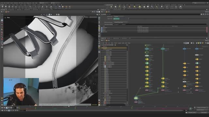Image resolution: width=209 pixels, height=117 pixels.
Task: Select the Curve shelf tool
Action: [30, 7]
